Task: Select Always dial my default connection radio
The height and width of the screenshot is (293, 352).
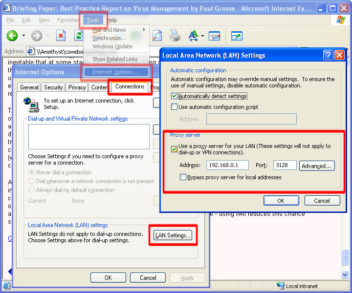Action: coord(32,190)
